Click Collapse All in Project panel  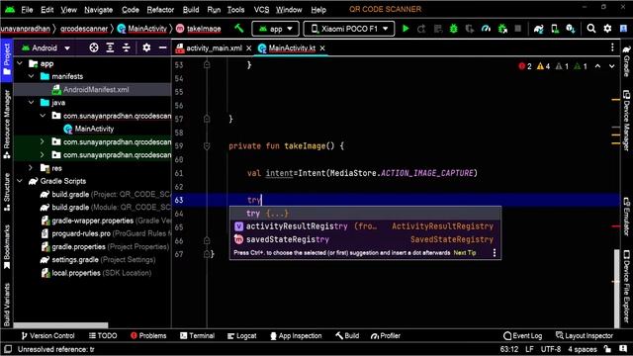tap(126, 48)
